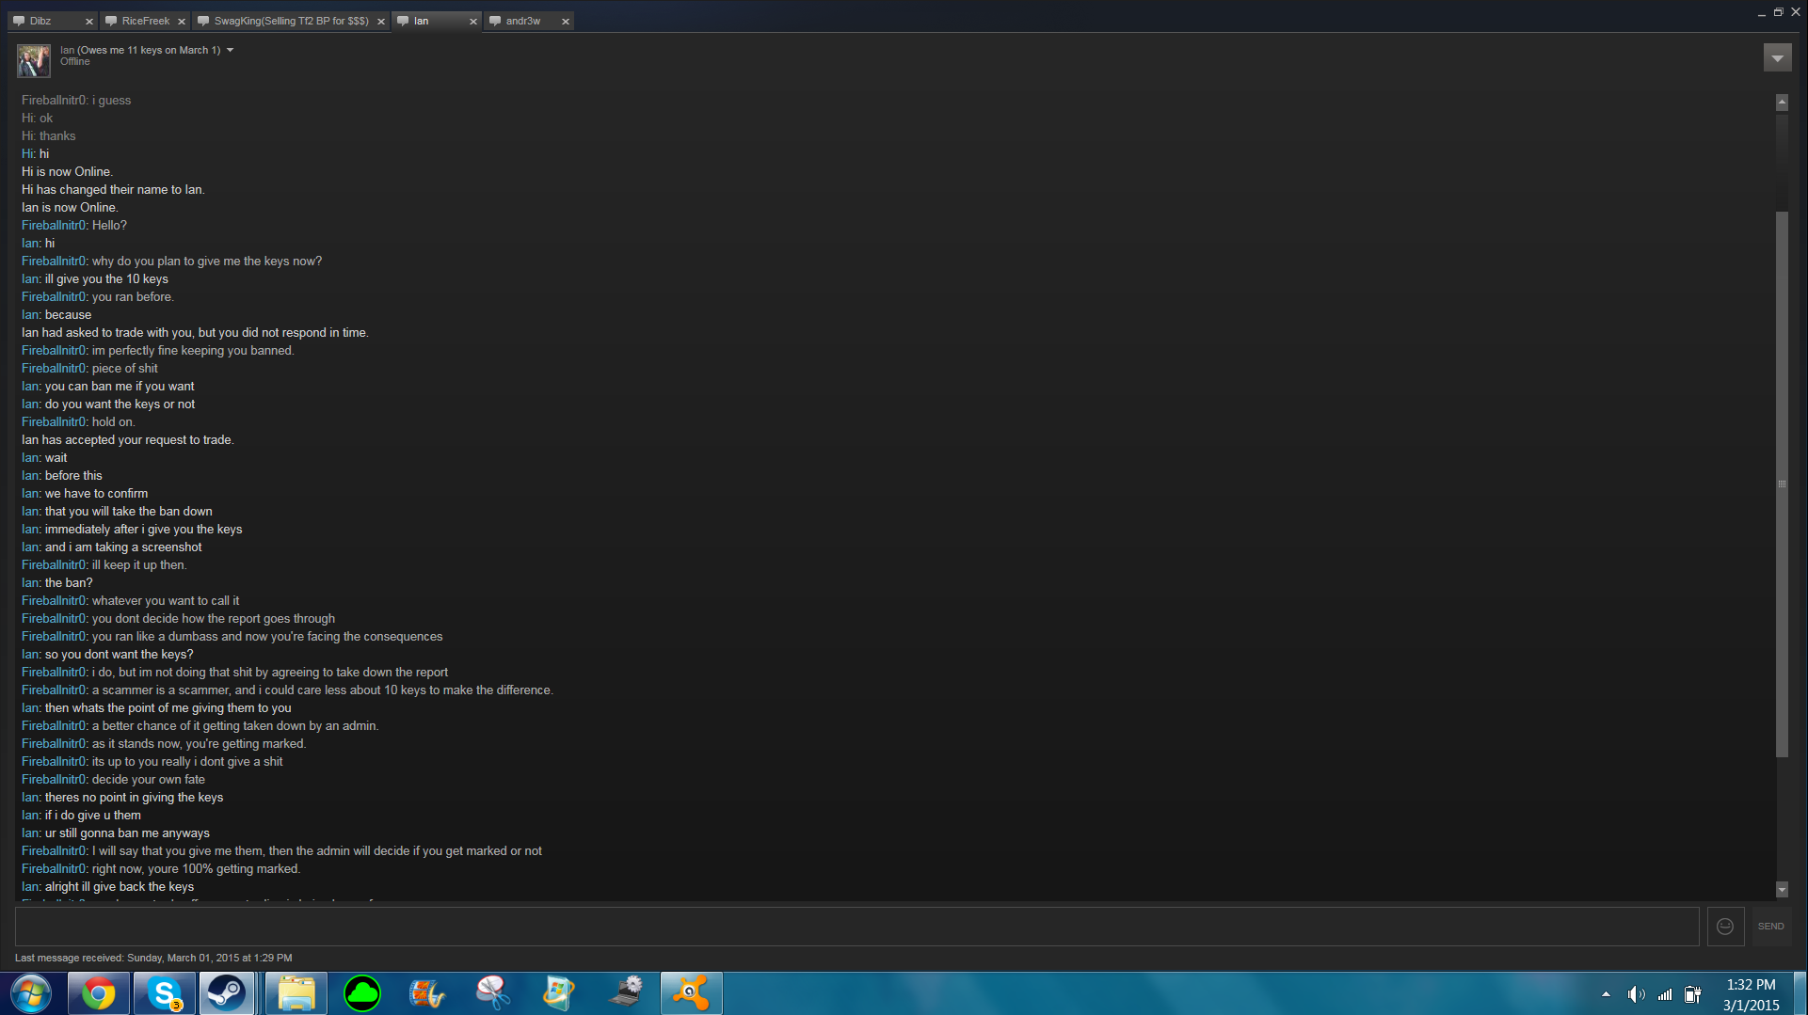Launch Google Chrome from the taskbar

[98, 993]
